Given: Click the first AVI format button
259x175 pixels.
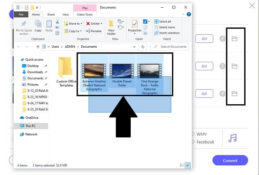Looking at the screenshot, I should pyautogui.click(x=204, y=39).
